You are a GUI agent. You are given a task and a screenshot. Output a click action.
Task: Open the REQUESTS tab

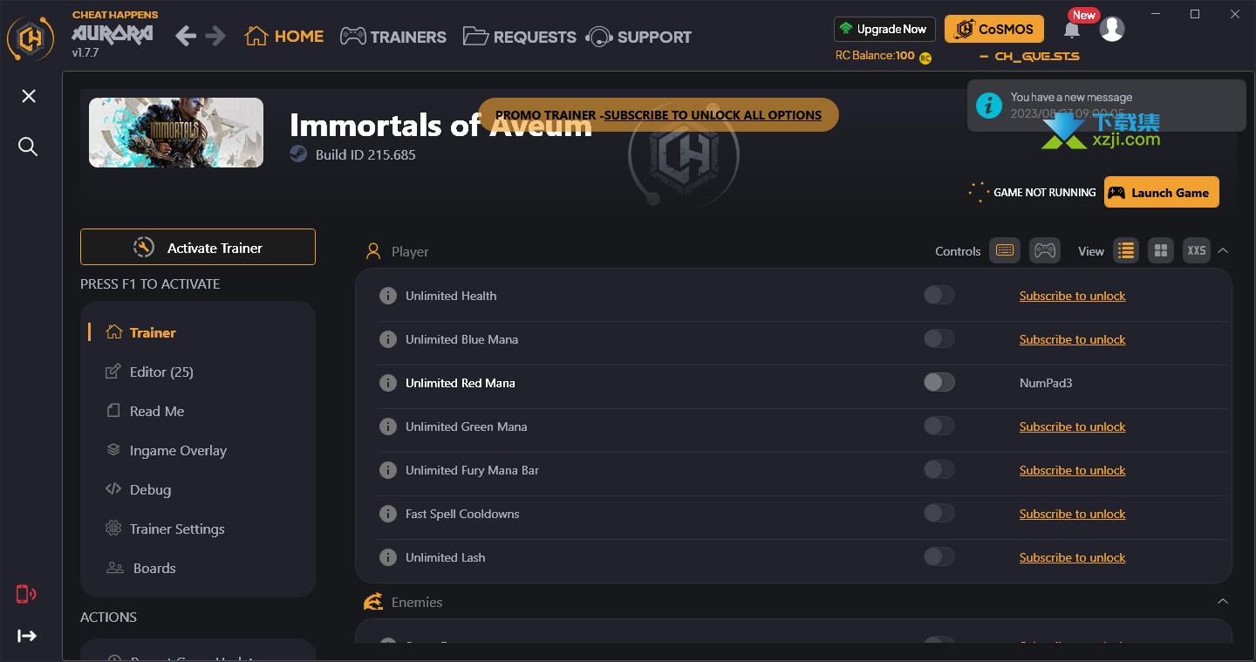520,37
